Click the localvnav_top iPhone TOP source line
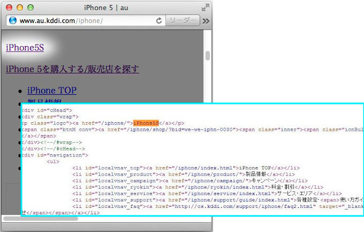Viewport: 364px width, 232px height. click(186, 168)
